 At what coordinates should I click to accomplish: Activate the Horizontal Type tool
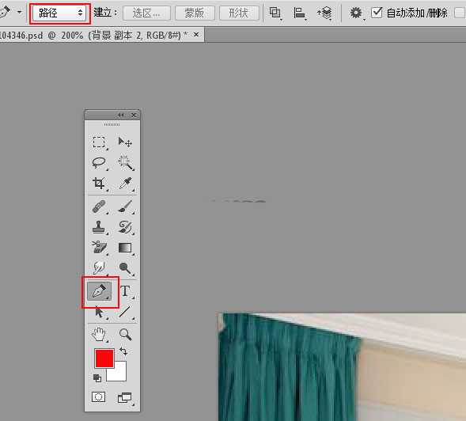pos(126,291)
